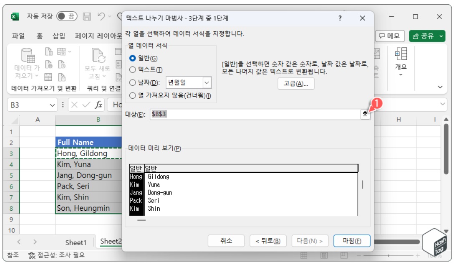This screenshot has width=454, height=264.
Task: Click the 고급(A)... button
Action: [295, 83]
